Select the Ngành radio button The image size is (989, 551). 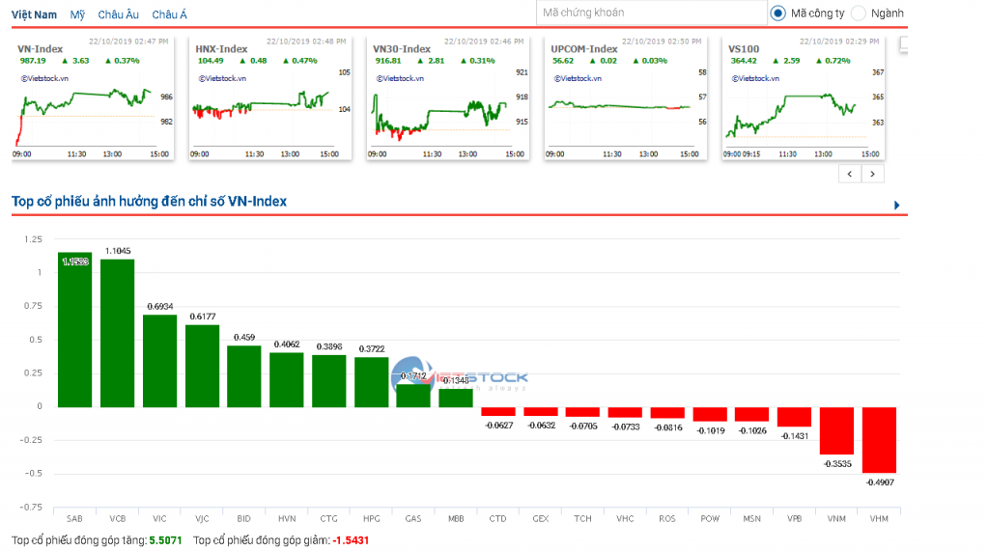tap(859, 14)
